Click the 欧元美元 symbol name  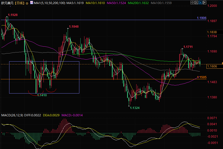(x=7, y=3)
